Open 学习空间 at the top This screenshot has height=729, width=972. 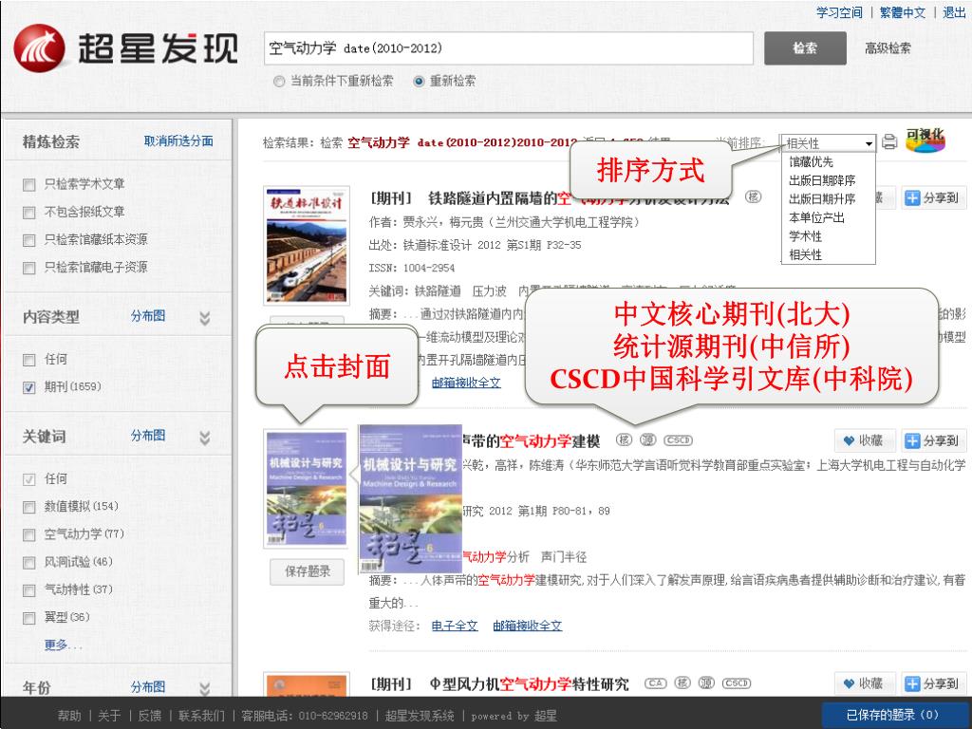pos(839,12)
